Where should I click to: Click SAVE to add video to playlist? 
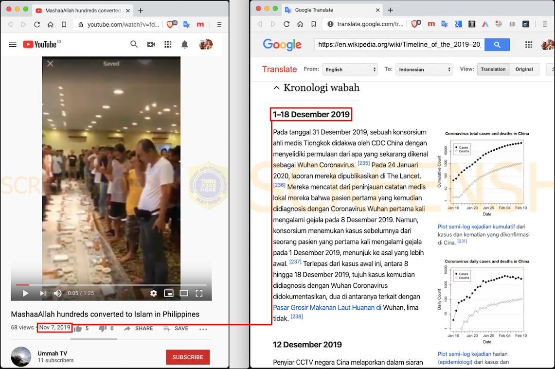point(176,329)
